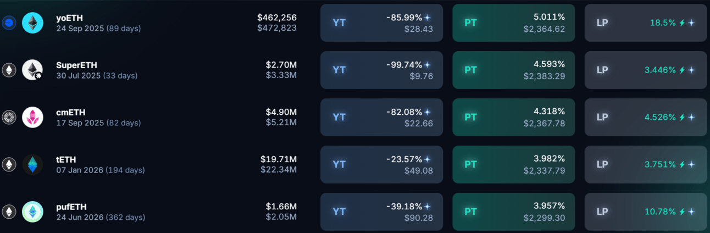Open the cmETH LP 4.526% button
Screen dimensions: 710x233
[646, 117]
